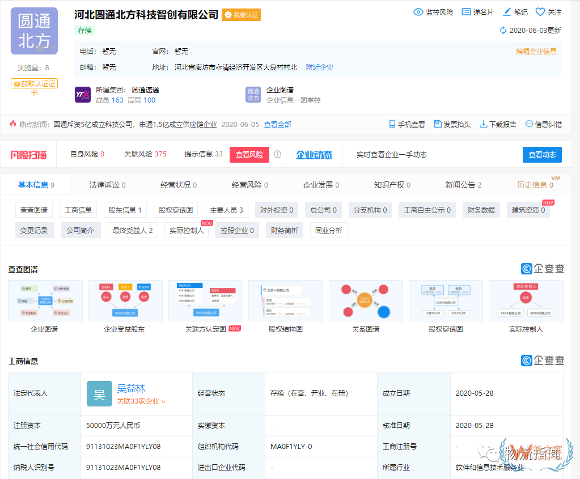580x479 pixels.
Task: Select the 查查图谱 sub-tab button
Action: point(34,210)
